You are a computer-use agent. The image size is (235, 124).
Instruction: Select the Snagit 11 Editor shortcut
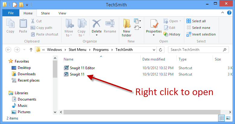pos(79,68)
